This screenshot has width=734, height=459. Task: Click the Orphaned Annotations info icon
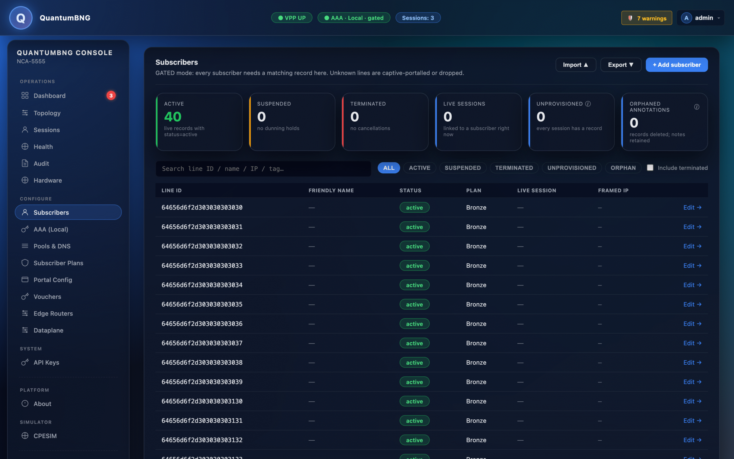point(697,107)
